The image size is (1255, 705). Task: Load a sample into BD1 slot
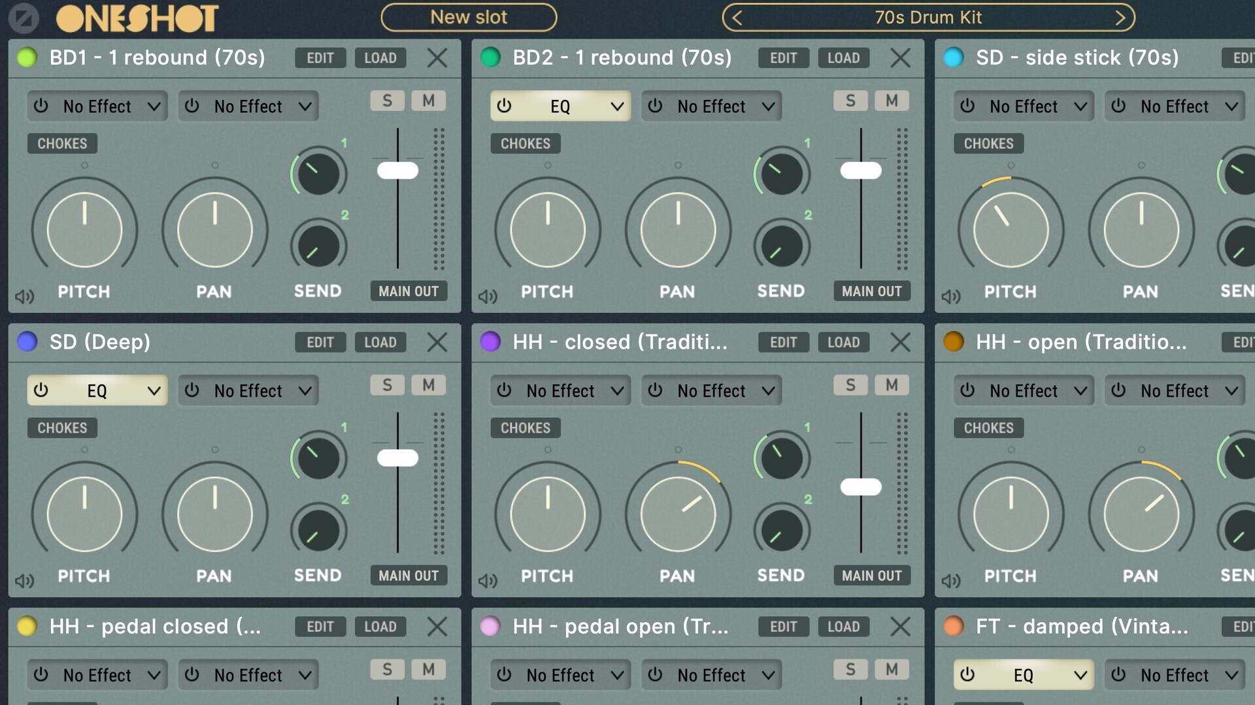(380, 58)
